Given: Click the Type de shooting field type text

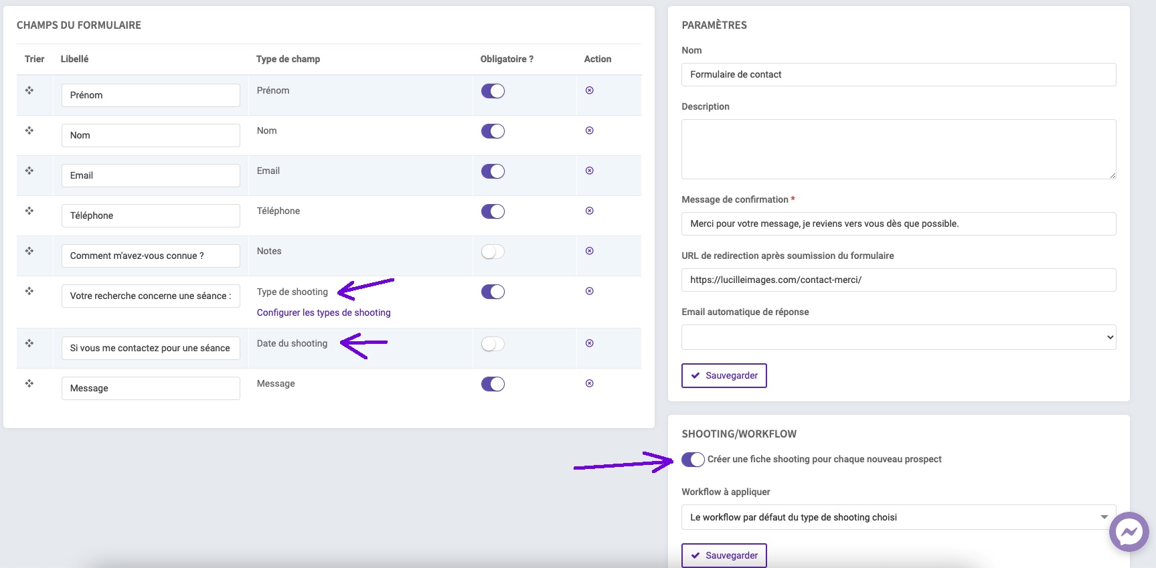Looking at the screenshot, I should pyautogui.click(x=292, y=292).
